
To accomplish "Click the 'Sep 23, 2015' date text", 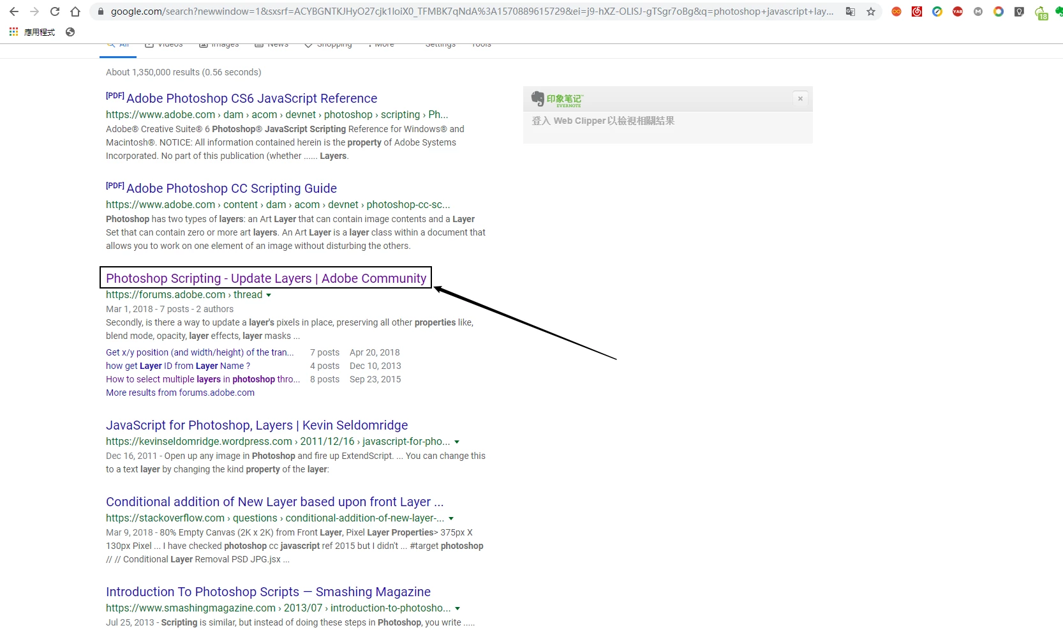I will coord(375,379).
